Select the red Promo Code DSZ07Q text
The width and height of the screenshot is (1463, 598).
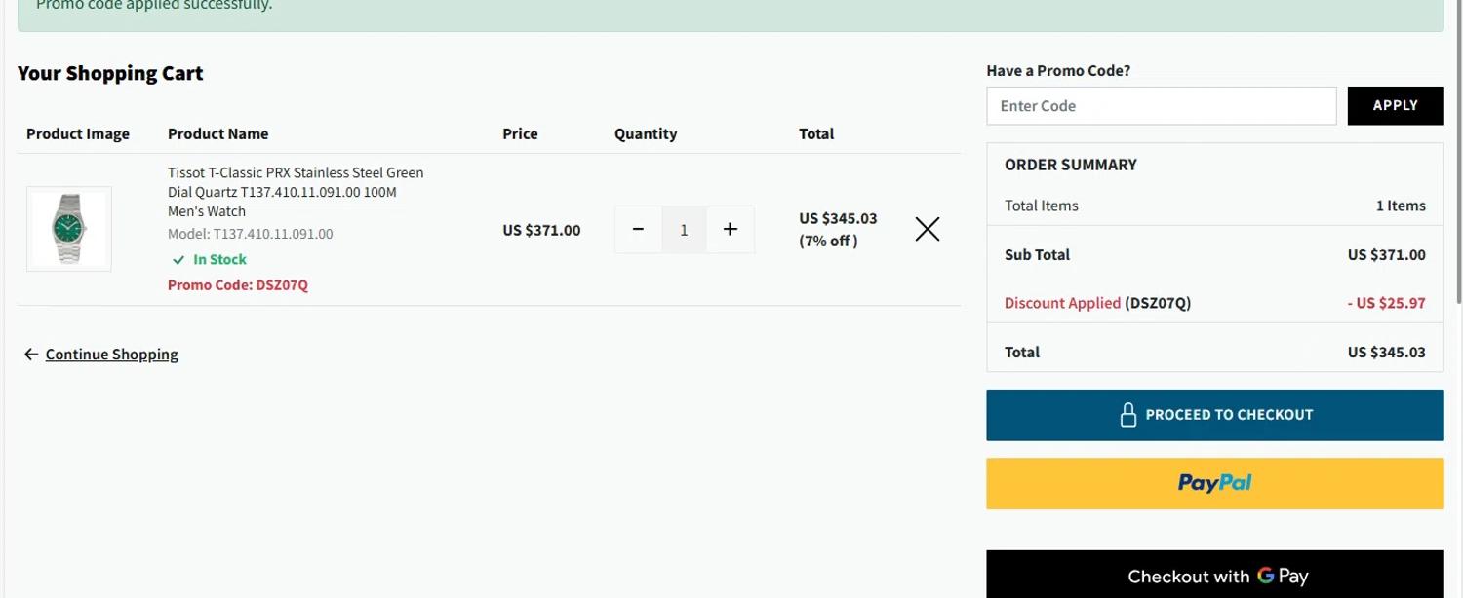click(238, 285)
